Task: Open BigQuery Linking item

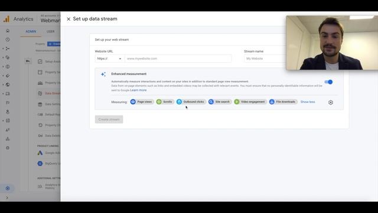Action: [49, 163]
